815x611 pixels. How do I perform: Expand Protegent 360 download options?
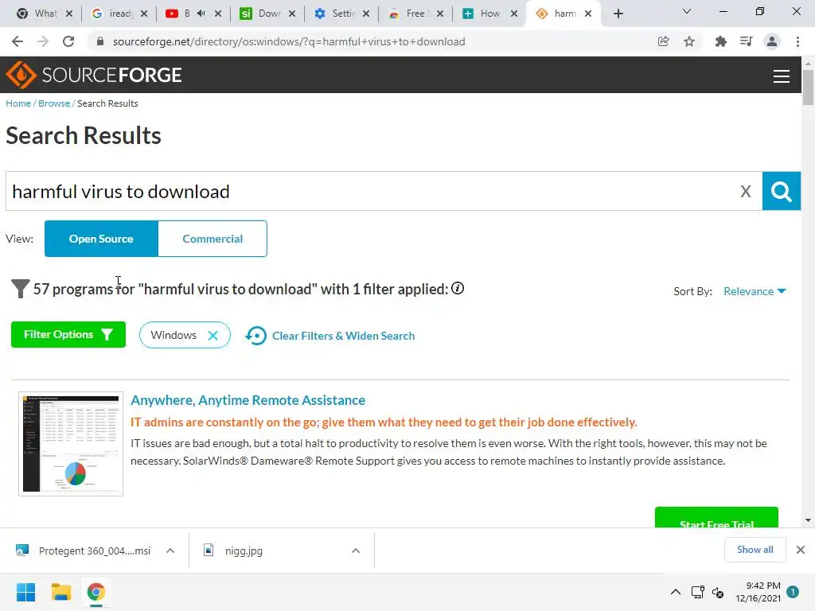[170, 551]
